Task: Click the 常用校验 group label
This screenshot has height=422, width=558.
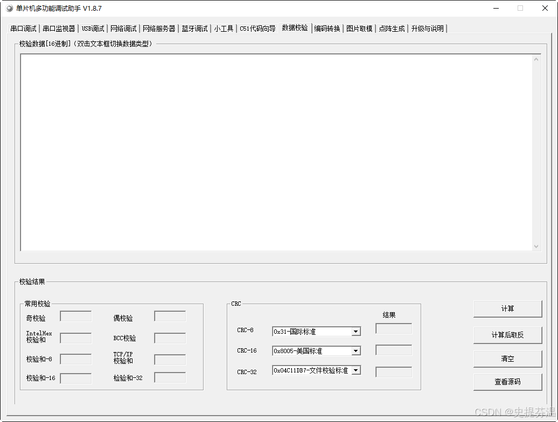Action: [37, 304]
